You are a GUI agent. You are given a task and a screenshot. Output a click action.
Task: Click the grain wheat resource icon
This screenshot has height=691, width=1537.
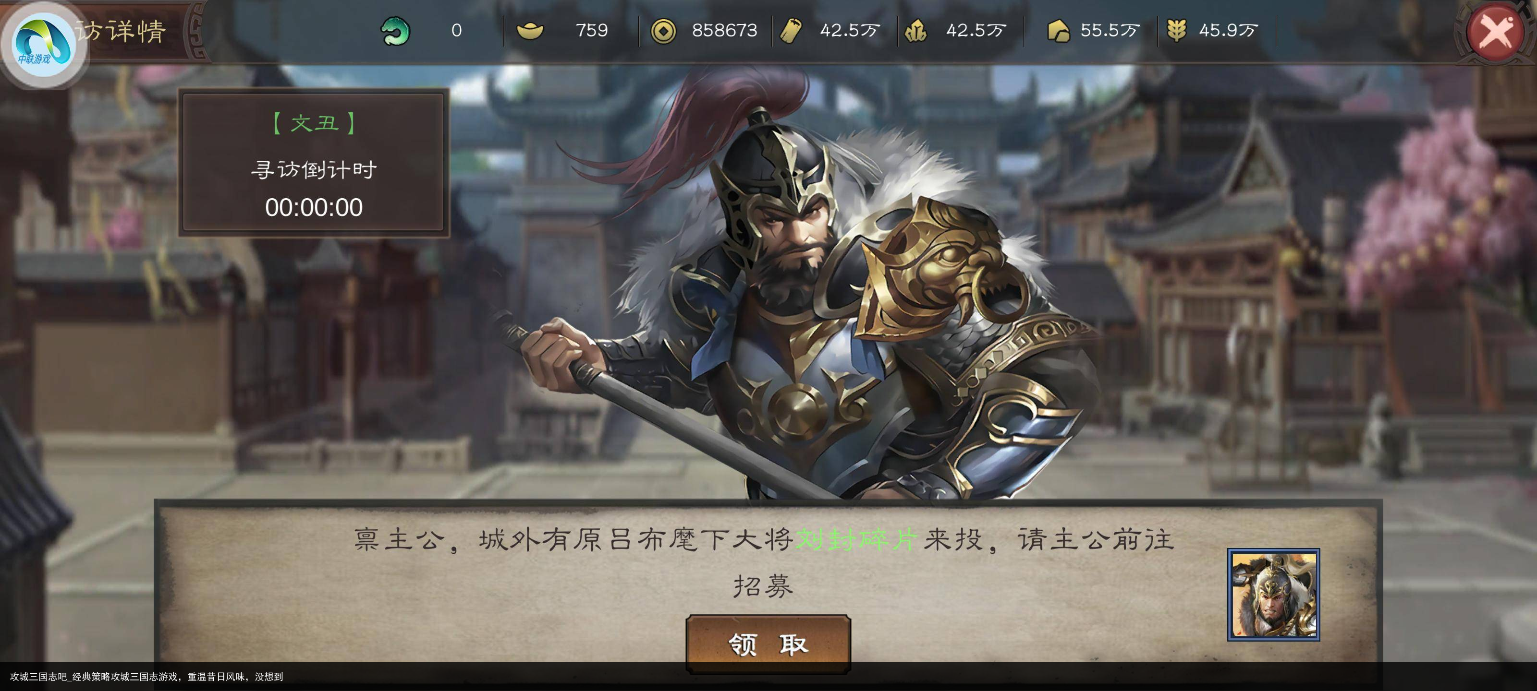[x=1176, y=30]
